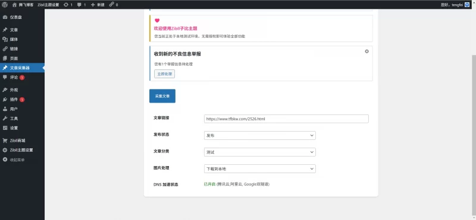Click the Zibll主题设置 gear icon
The height and width of the screenshot is (220, 476).
pyautogui.click(x=5, y=150)
